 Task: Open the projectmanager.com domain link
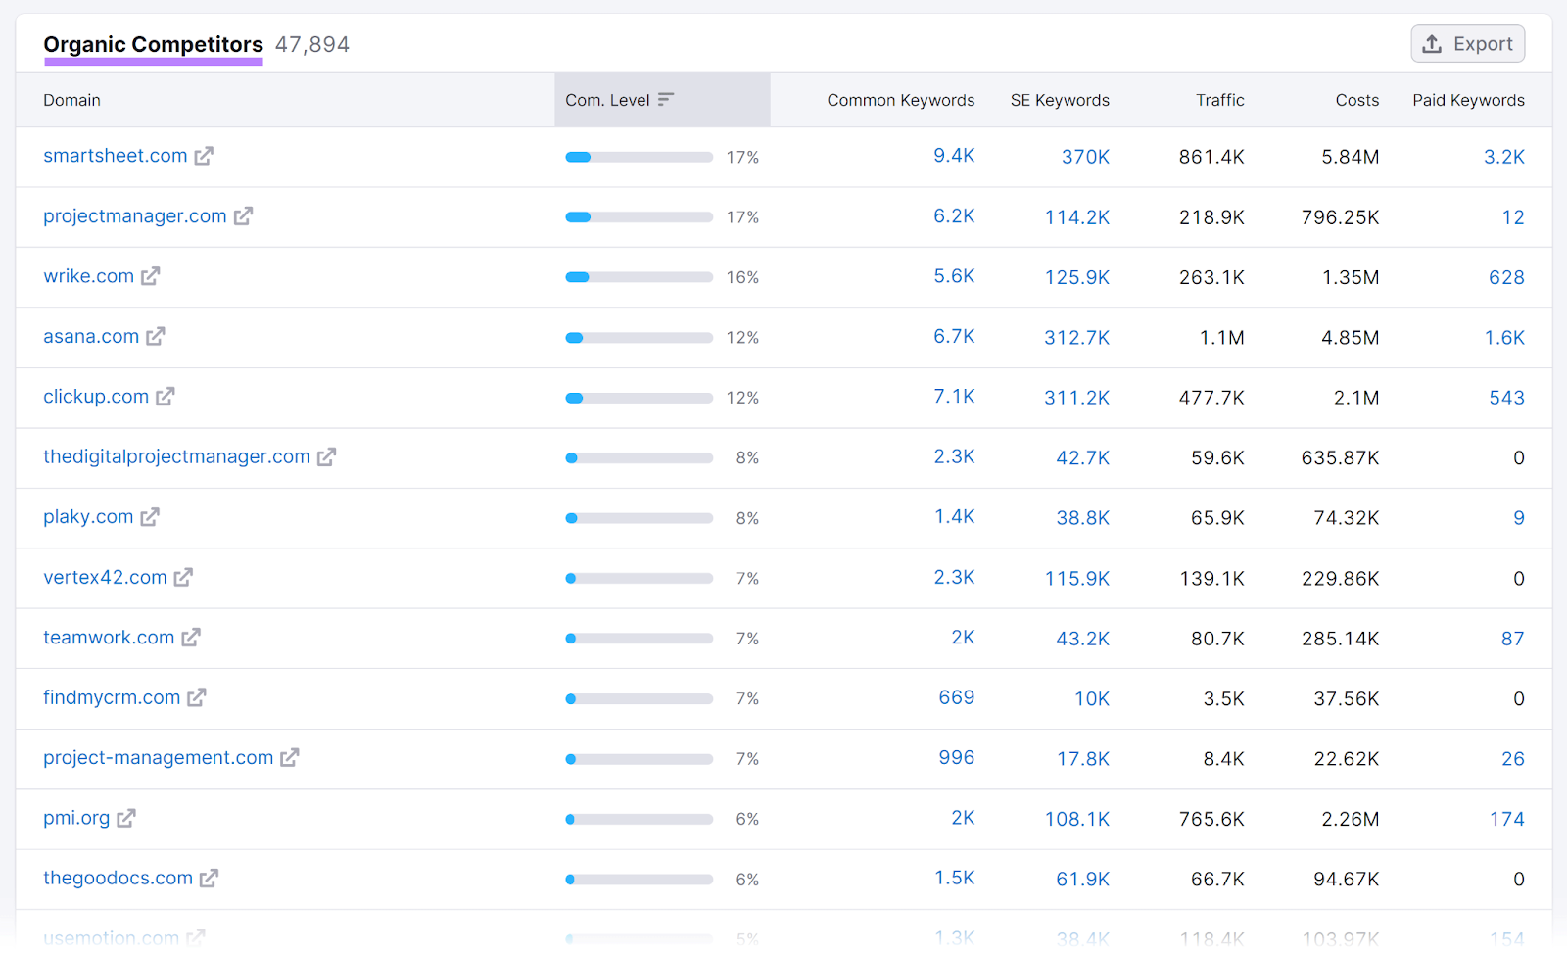point(133,215)
